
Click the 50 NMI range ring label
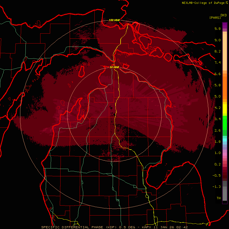coord(114,67)
